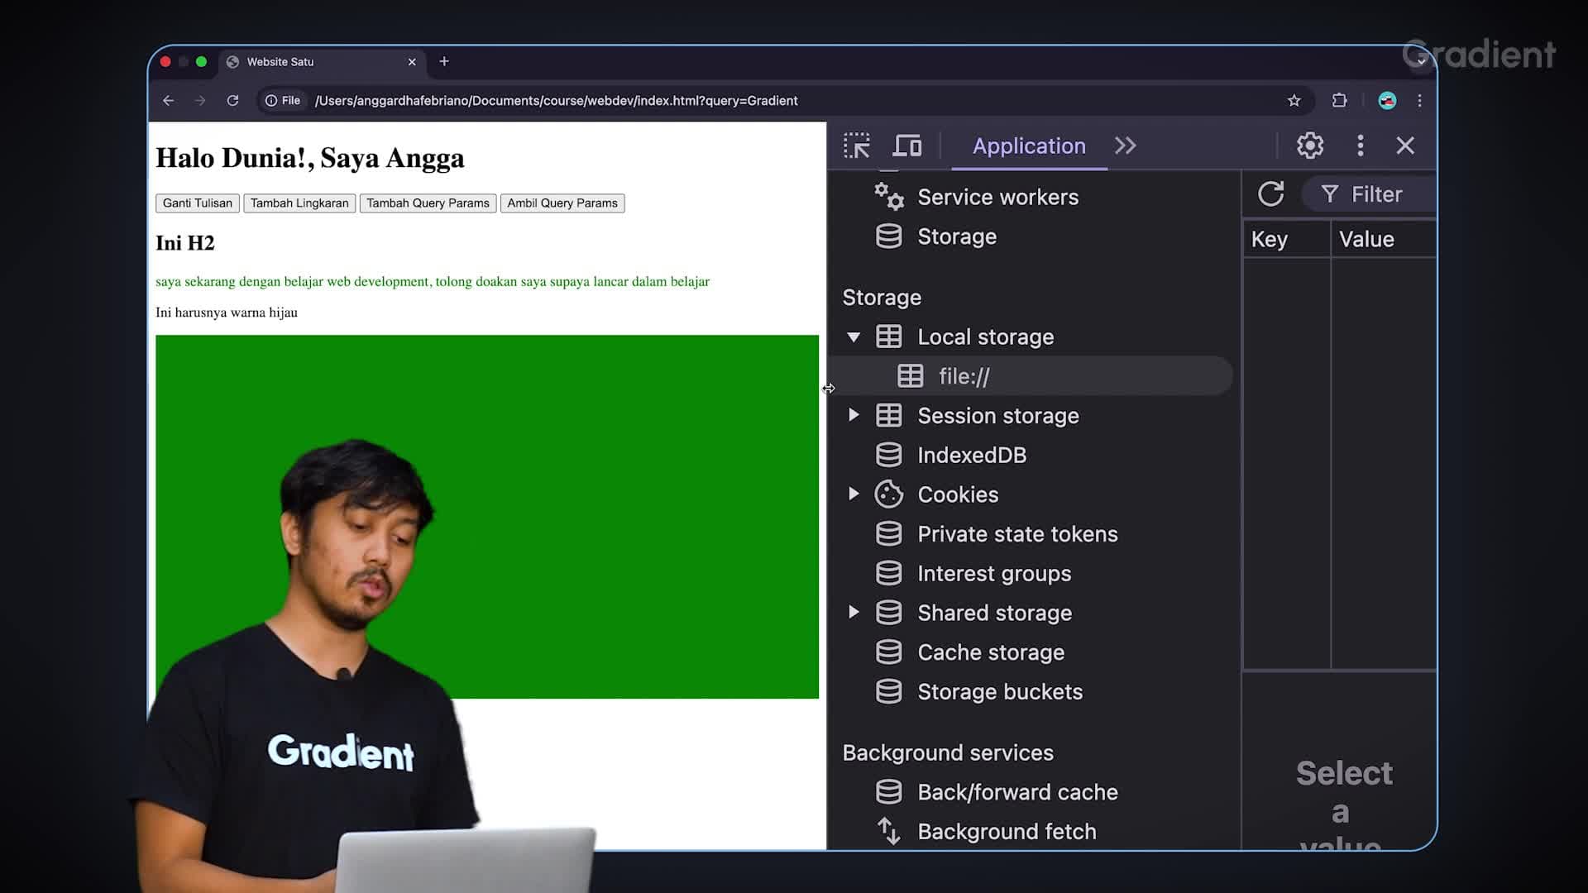This screenshot has height=893, width=1588.
Task: Select Cache storage in sidebar
Action: (x=990, y=651)
